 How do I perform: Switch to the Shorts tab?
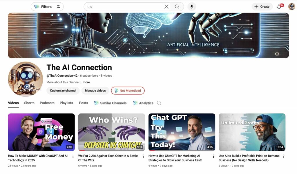coord(29,103)
